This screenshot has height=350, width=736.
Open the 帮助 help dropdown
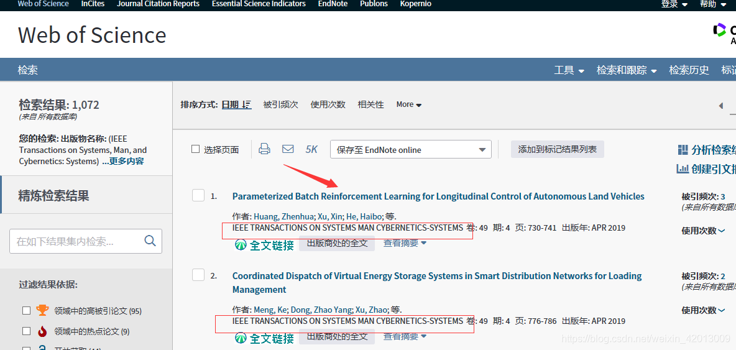tap(714, 4)
